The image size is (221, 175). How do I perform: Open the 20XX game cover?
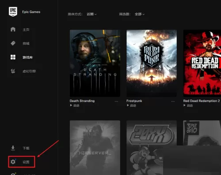(x=152, y=148)
